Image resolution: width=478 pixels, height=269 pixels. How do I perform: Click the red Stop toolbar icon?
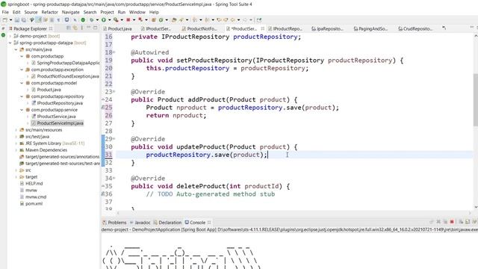pos(128,20)
